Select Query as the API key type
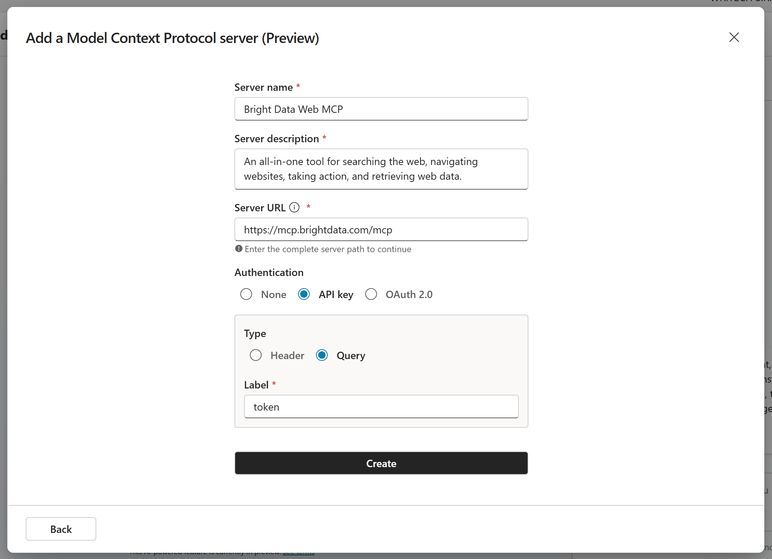772x559 pixels. 322,355
